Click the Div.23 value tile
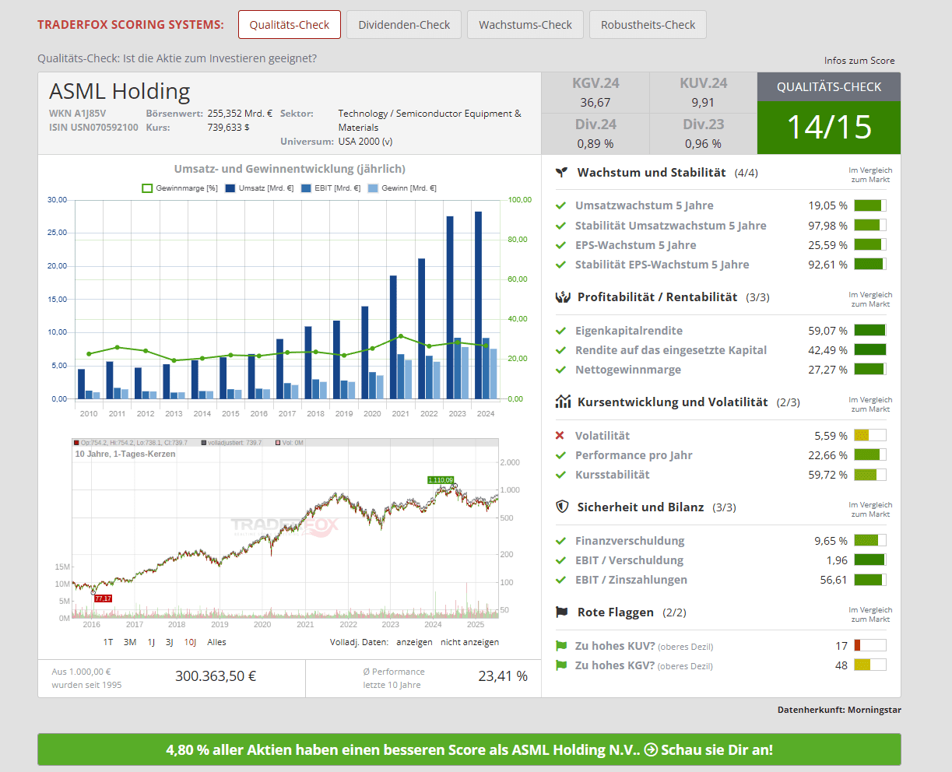The height and width of the screenshot is (772, 952). (x=703, y=134)
